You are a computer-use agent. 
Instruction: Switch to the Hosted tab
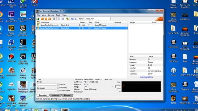tap(67, 95)
